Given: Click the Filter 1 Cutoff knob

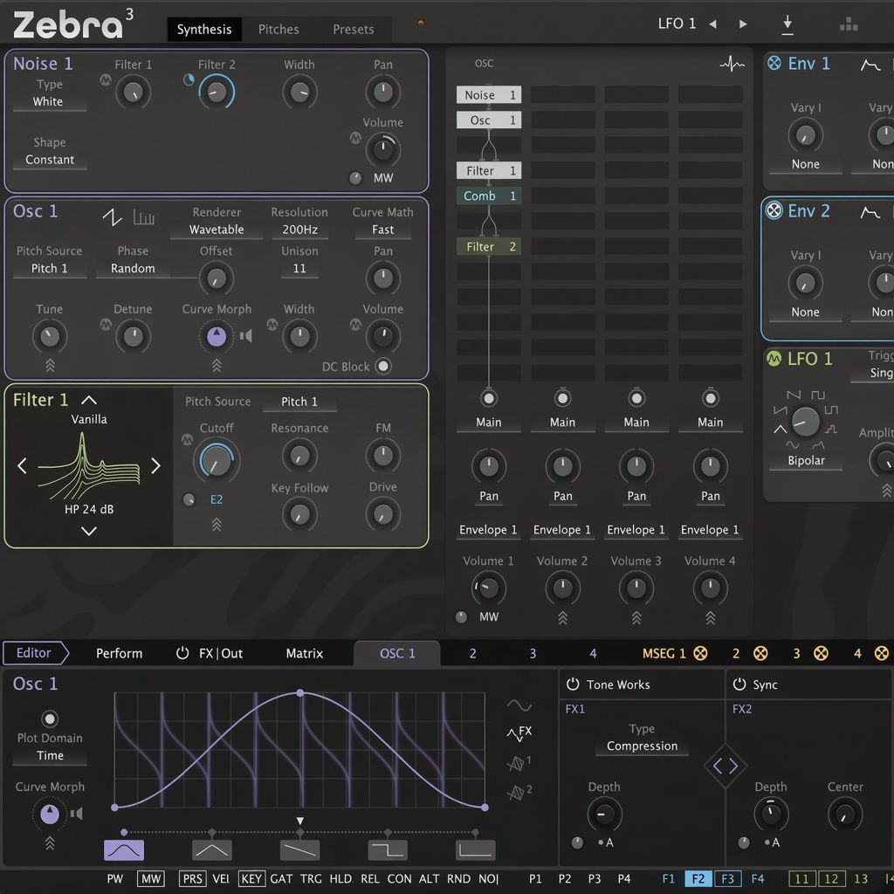Looking at the screenshot, I should (x=217, y=461).
